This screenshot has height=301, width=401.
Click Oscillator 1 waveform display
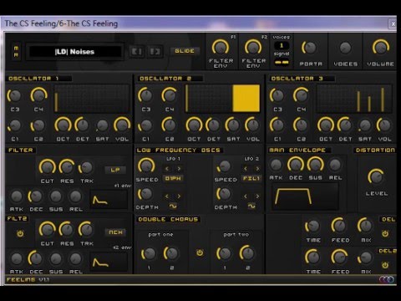tap(92, 99)
